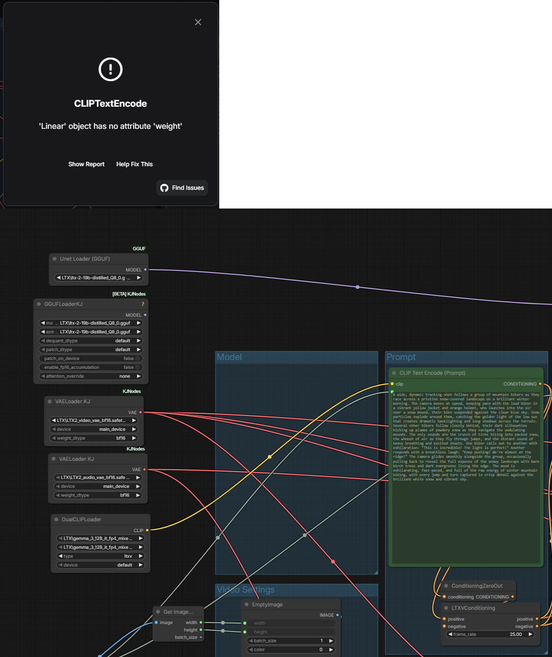Image resolution: width=552 pixels, height=657 pixels.
Task: Select the Model group title
Action: pos(229,357)
